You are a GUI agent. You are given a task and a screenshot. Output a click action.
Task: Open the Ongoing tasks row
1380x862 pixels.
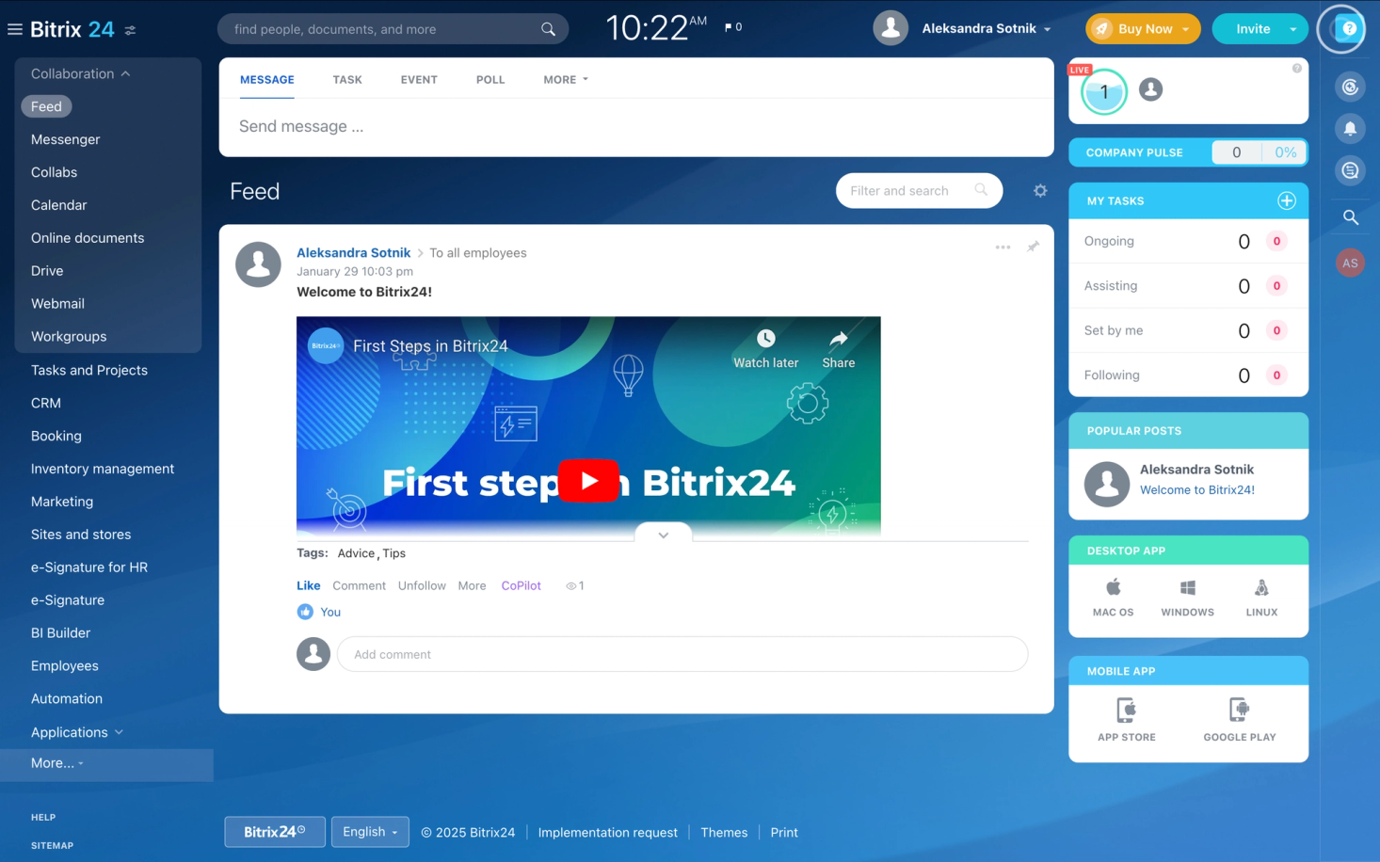tap(1188, 241)
